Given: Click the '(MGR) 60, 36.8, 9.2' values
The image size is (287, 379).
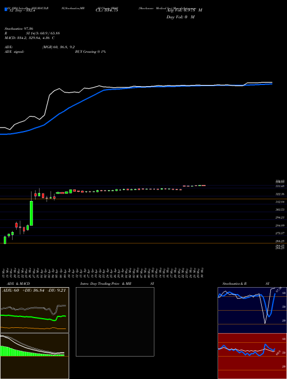Looking at the screenshot, I should [x=59, y=47].
